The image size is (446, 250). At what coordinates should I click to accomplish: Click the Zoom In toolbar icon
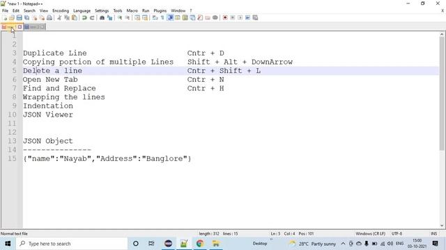120,17
